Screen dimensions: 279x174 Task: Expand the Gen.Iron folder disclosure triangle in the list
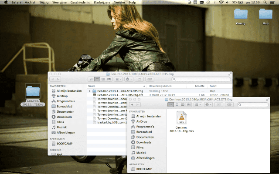pyautogui.click(x=90, y=90)
